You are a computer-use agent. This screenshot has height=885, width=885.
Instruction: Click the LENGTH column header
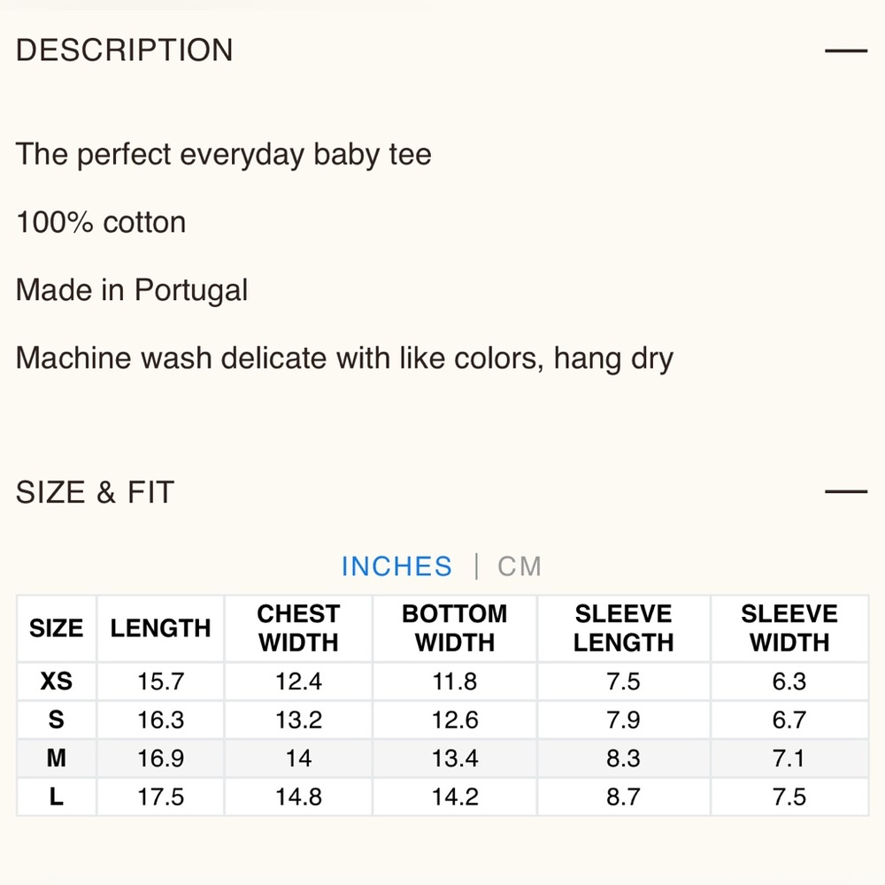(x=161, y=628)
